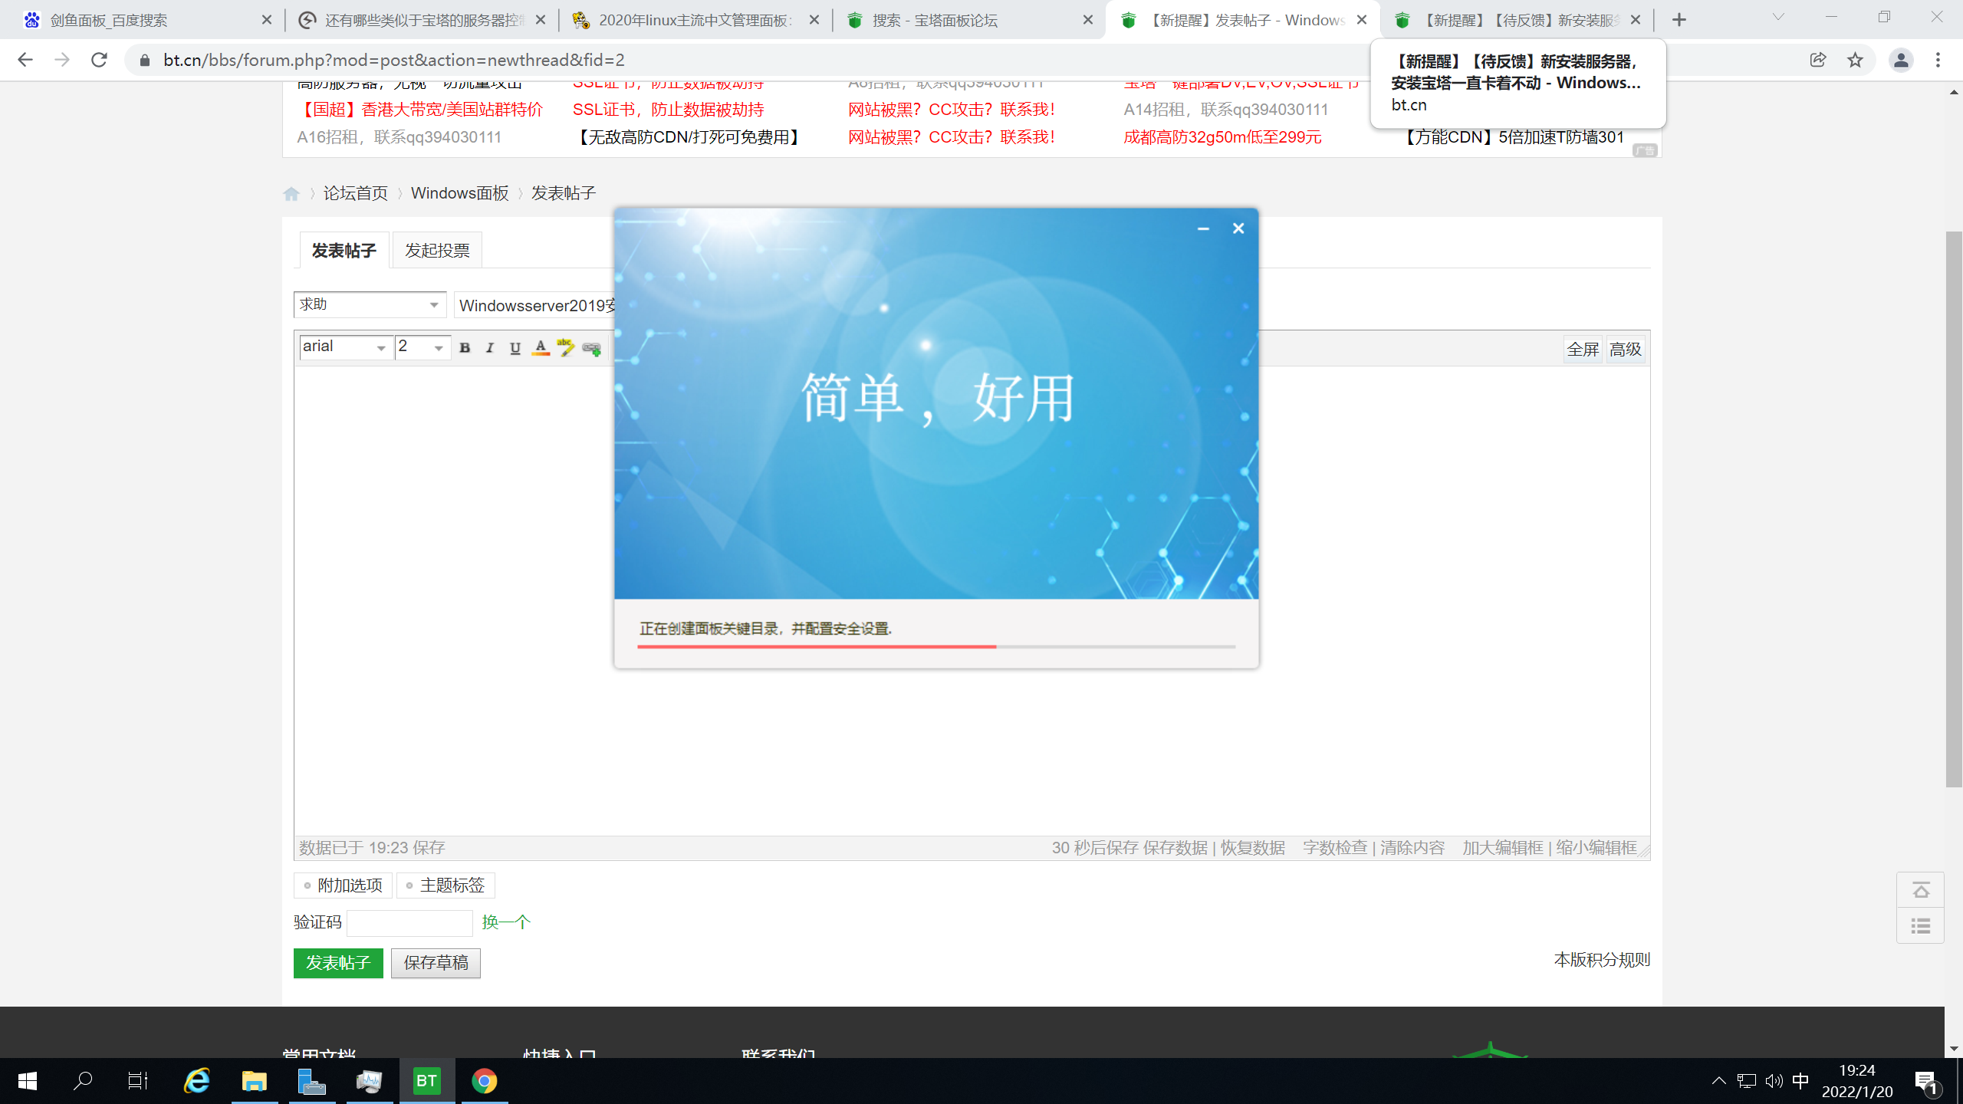Click the installer's red progress bar
1963x1104 pixels.
coord(817,646)
